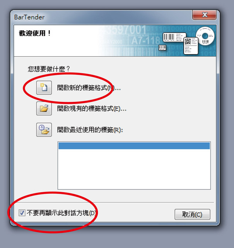234x248 pixels.
Task: Click the BarTender title bar text
Action: 29,17
